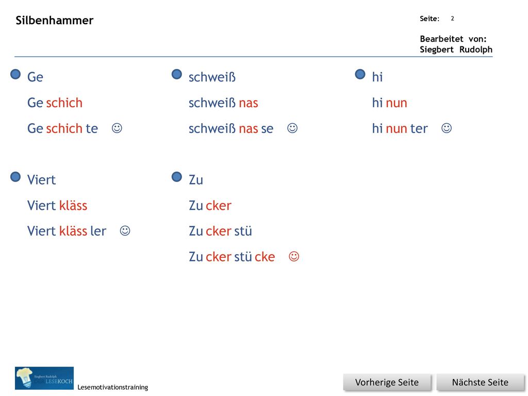The width and height of the screenshot is (528, 396).
Task: Click the smiley after "hi nun ter"
Action: coord(447,128)
